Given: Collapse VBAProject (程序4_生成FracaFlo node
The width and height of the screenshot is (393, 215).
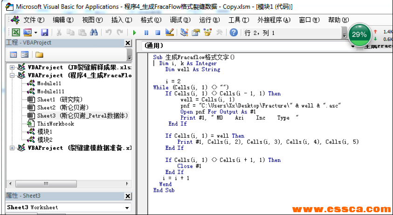Looking at the screenshot, I should click(12, 75).
